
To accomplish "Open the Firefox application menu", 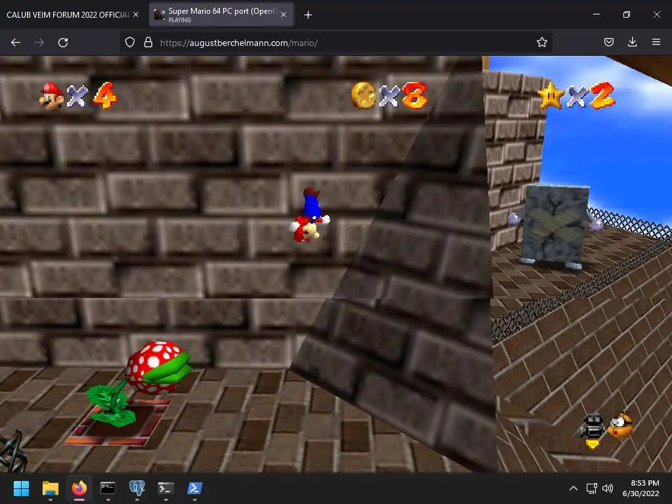I will coord(656,43).
